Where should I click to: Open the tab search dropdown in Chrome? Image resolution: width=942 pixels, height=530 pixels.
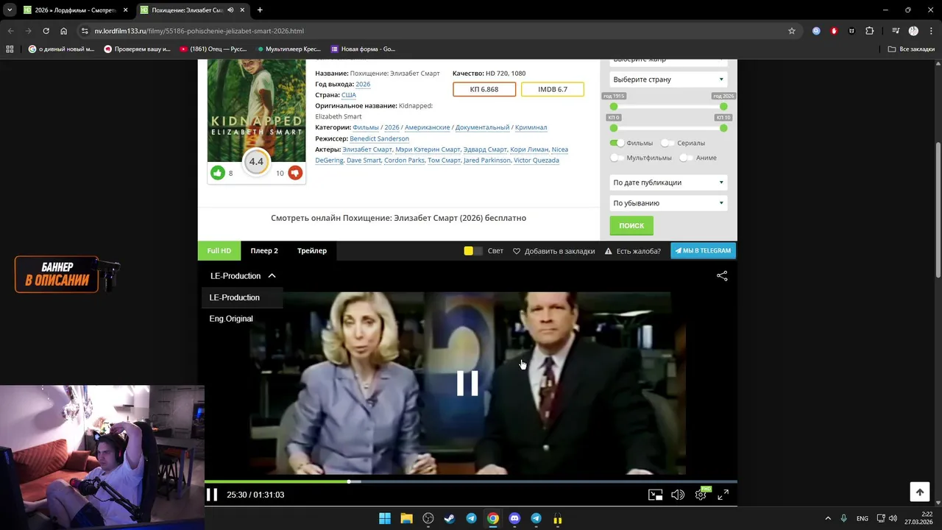tap(10, 10)
